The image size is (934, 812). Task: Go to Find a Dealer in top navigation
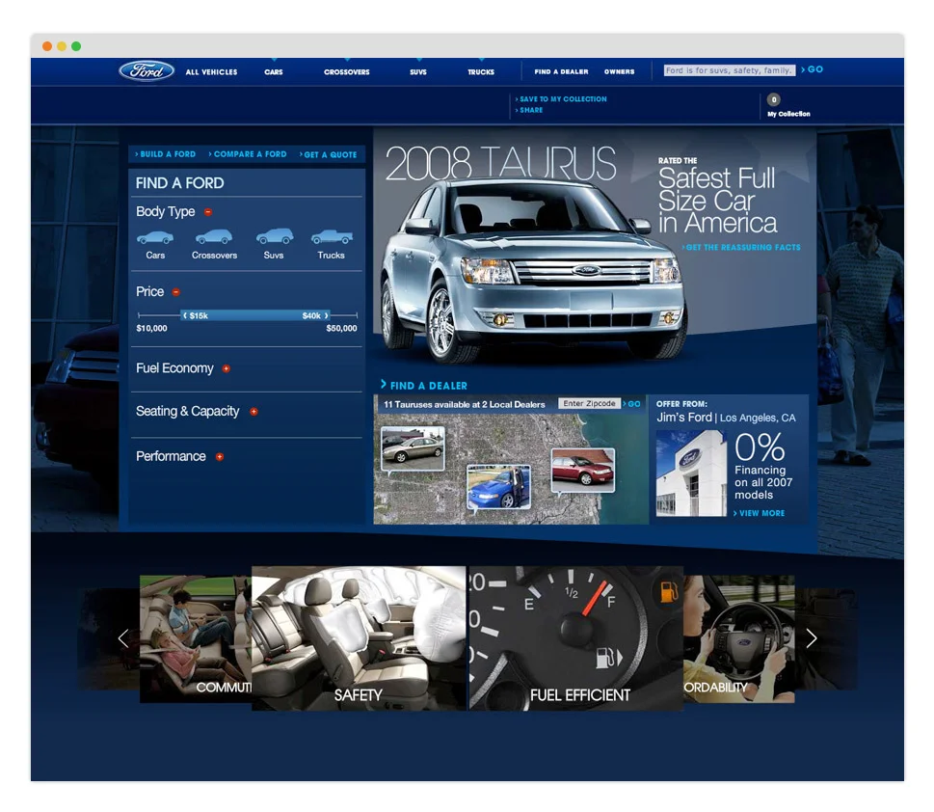[x=561, y=71]
